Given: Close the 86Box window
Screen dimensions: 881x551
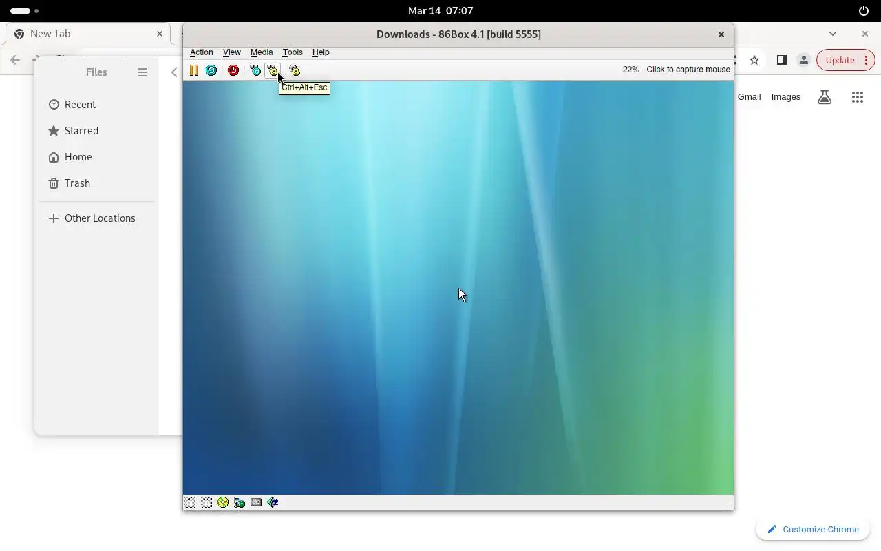Looking at the screenshot, I should coord(721,34).
